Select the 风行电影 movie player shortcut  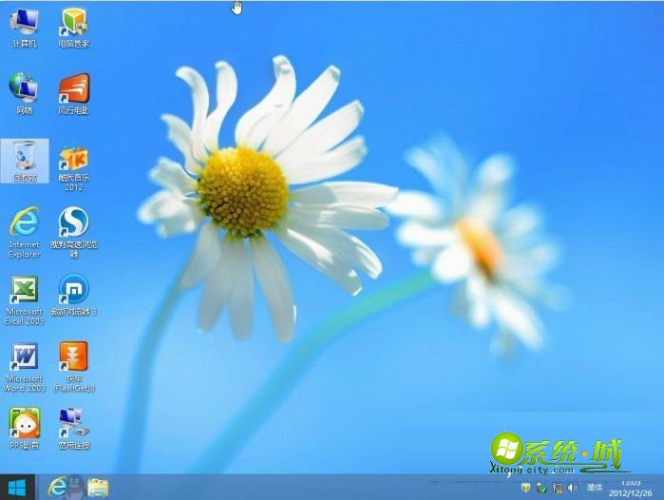pos(74,94)
